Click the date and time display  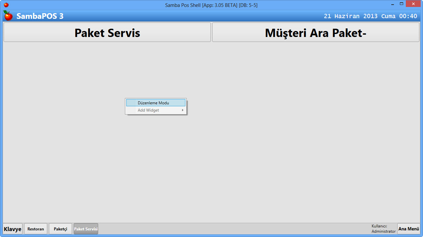(x=370, y=16)
